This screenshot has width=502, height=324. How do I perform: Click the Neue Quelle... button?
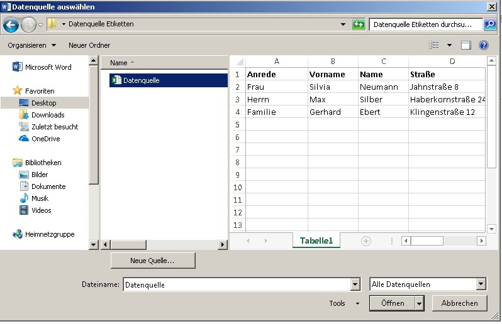(152, 260)
